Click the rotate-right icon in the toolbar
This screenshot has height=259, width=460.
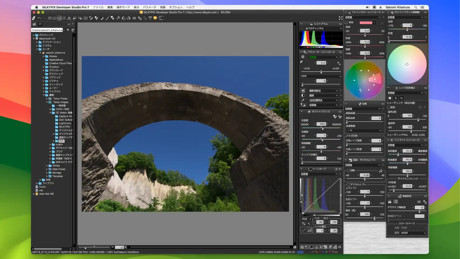[x=129, y=18]
